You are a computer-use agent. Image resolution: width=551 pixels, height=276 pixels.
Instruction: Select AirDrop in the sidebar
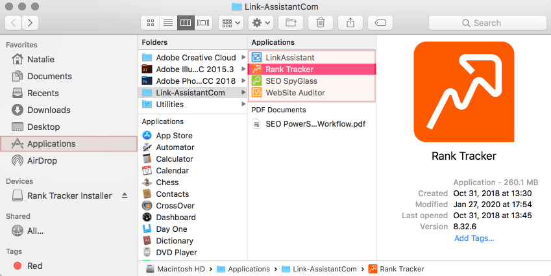point(42,160)
